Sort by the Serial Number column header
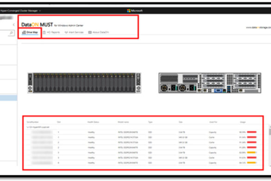This screenshot has width=271, height=181. (32, 122)
